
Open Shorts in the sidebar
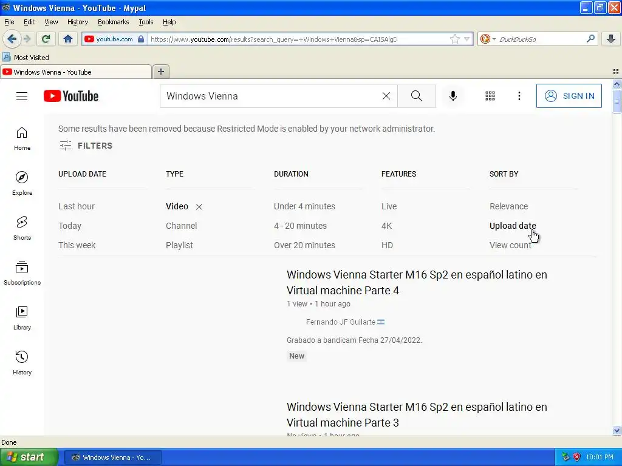point(22,228)
